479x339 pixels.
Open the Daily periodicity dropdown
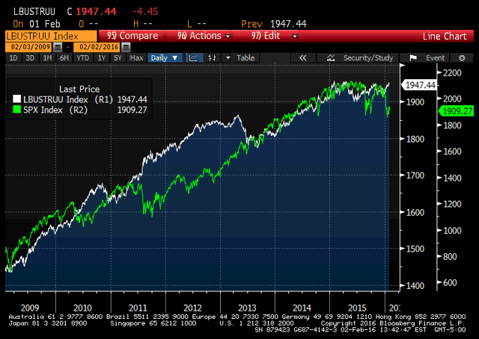165,58
